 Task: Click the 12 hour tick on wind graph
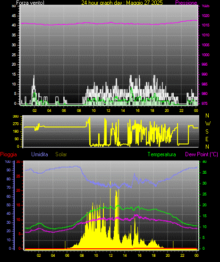[108, 110]
